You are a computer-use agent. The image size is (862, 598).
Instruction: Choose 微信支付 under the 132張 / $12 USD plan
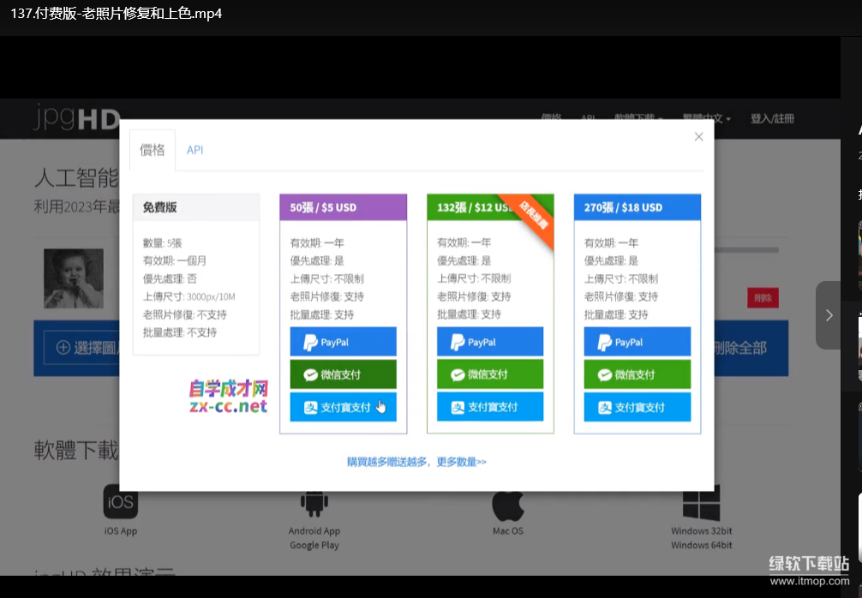(490, 374)
